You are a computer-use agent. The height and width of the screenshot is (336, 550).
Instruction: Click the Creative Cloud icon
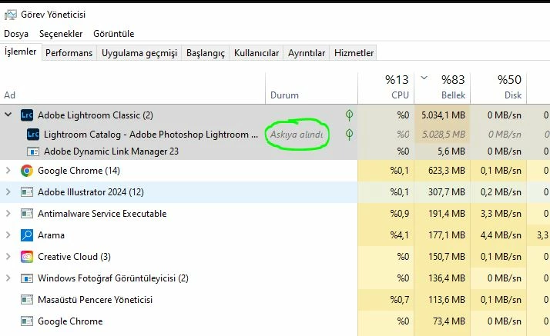(x=27, y=257)
